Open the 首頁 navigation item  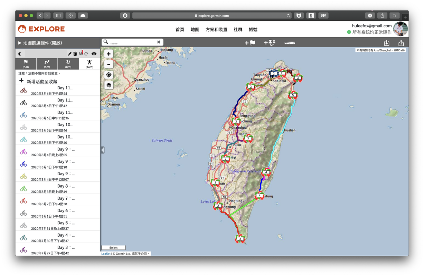coord(180,30)
